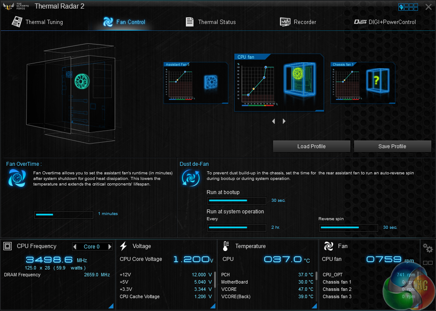Click the Fan panel fan icon
The height and width of the screenshot is (311, 436).
[328, 246]
